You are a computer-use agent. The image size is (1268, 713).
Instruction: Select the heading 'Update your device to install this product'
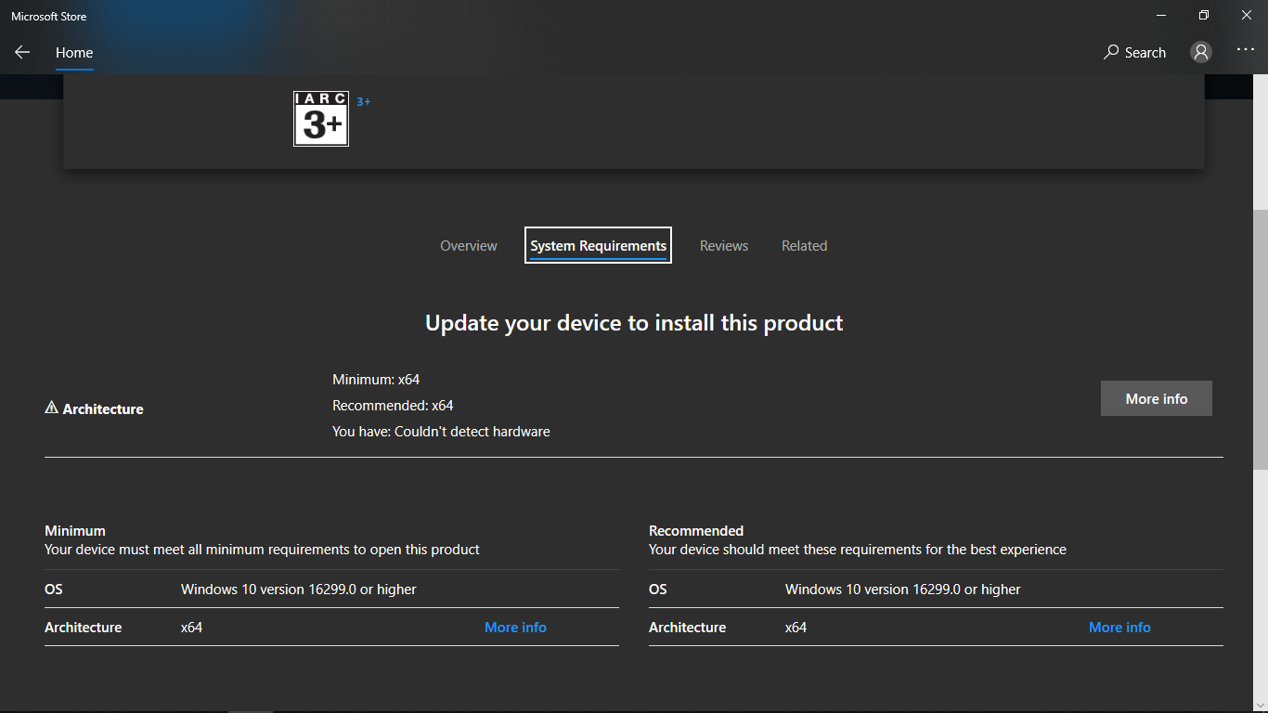click(634, 323)
